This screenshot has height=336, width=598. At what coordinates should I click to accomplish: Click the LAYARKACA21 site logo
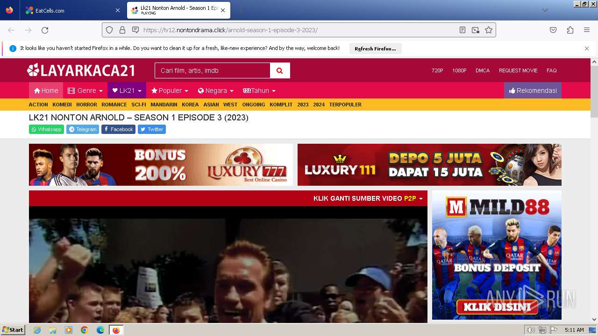[81, 70]
